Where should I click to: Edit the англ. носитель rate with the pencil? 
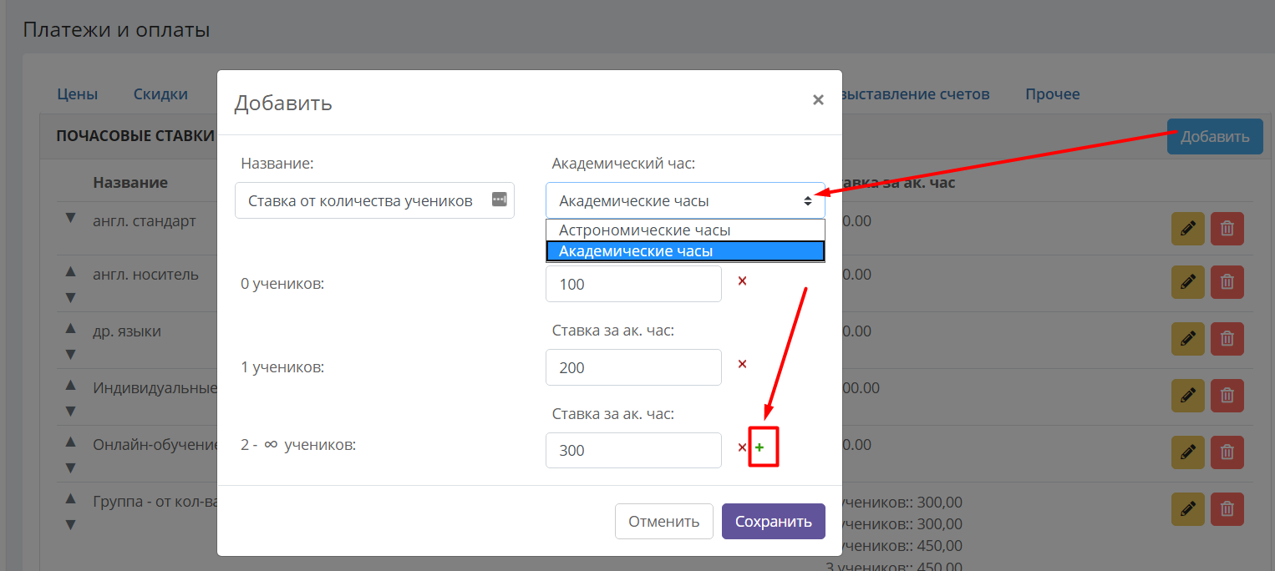[x=1187, y=282]
